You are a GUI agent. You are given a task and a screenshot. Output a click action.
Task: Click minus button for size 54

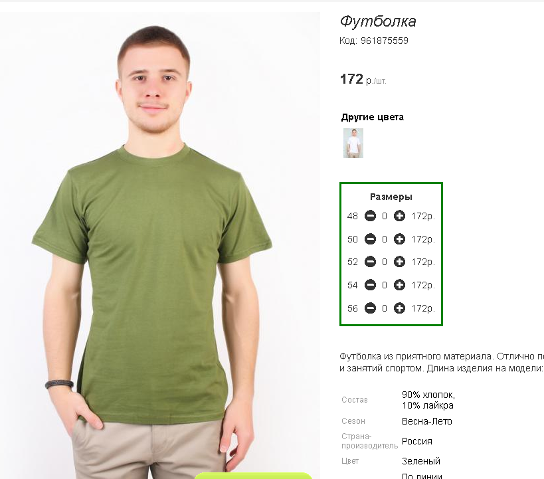coord(370,285)
